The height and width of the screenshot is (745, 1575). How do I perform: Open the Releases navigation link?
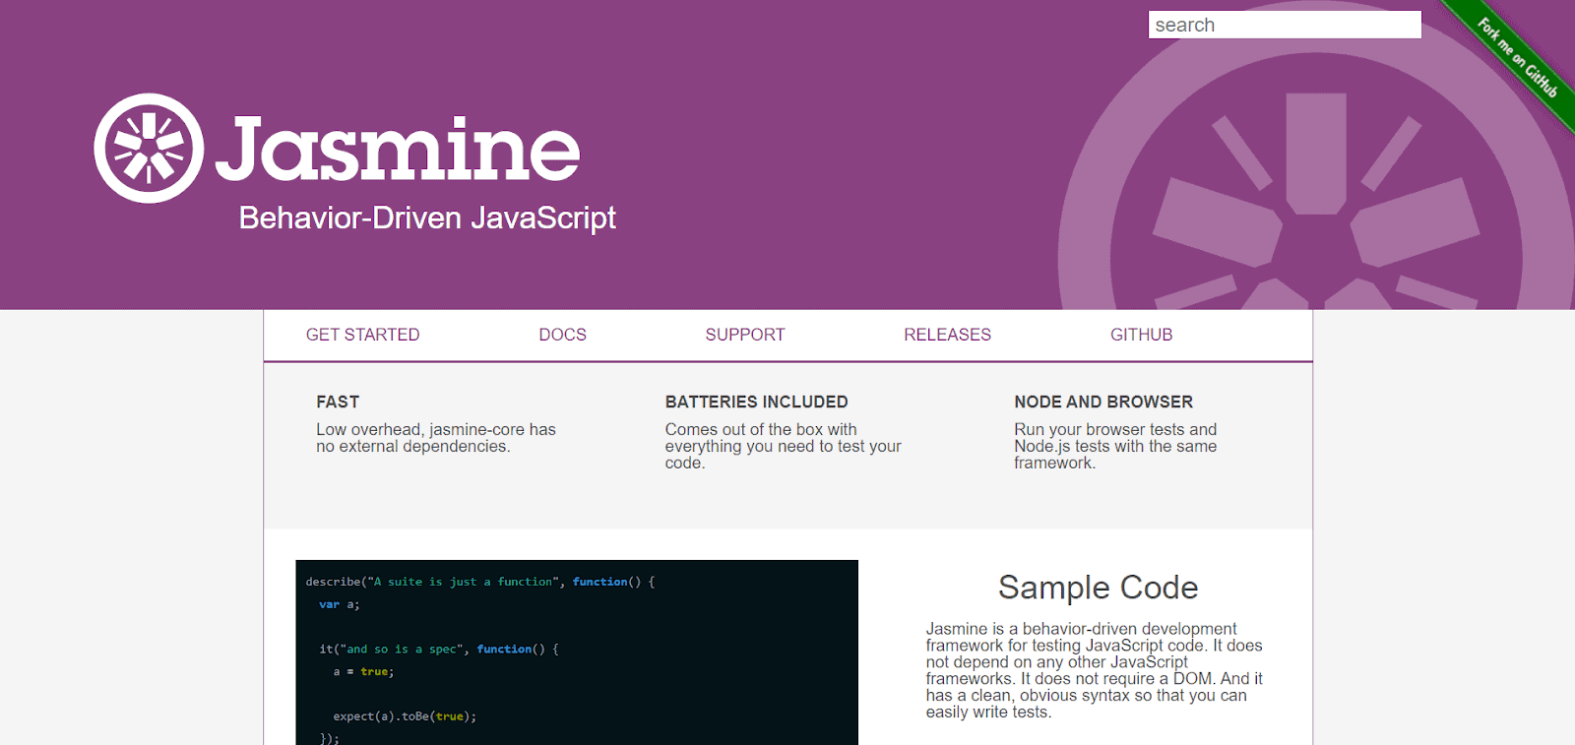(x=947, y=335)
